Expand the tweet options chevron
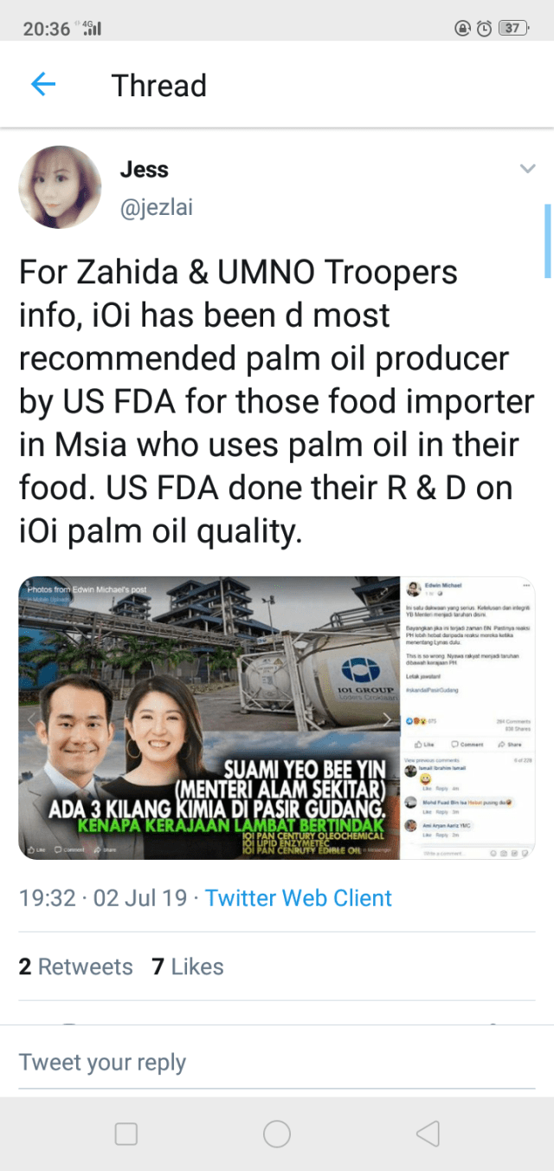 click(x=527, y=169)
